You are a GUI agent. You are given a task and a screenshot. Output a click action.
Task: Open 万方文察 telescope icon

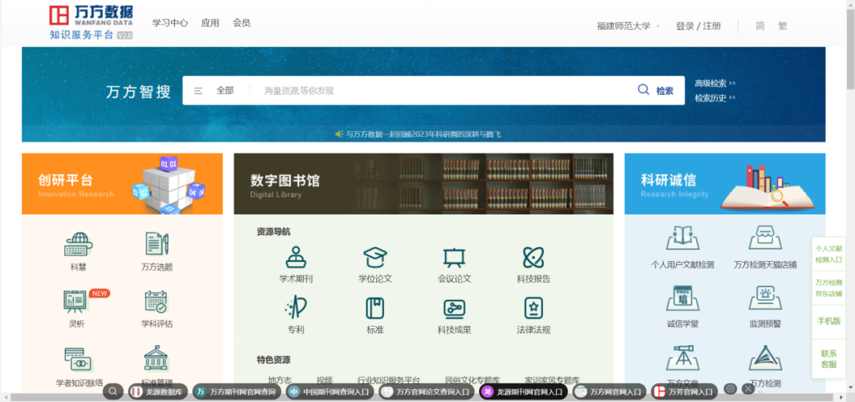[682, 358]
